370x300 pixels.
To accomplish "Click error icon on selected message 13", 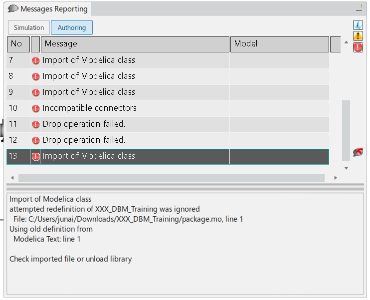I will coord(35,156).
